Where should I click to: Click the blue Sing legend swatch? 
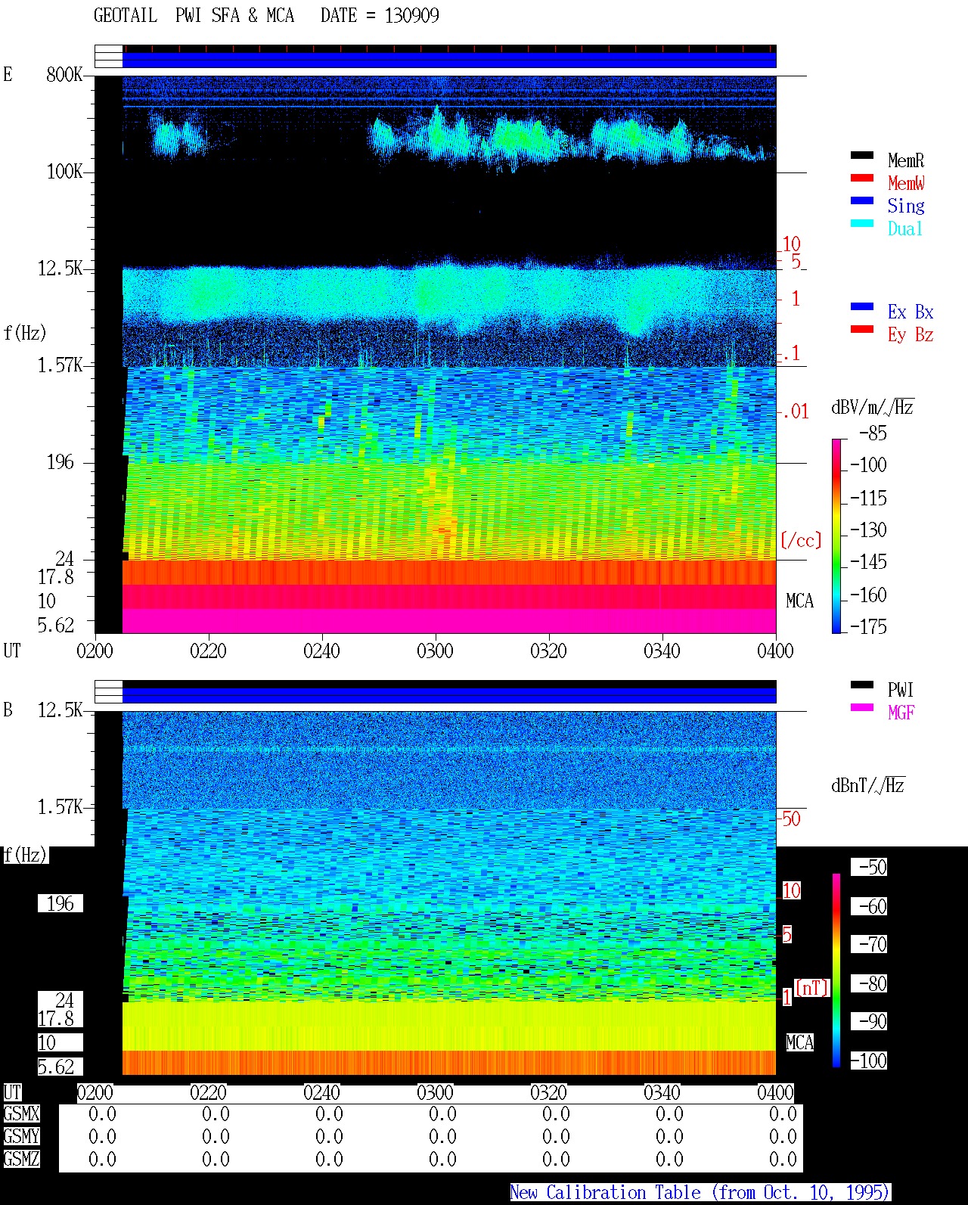click(862, 200)
